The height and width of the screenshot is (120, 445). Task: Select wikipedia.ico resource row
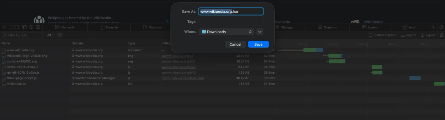pos(222,84)
